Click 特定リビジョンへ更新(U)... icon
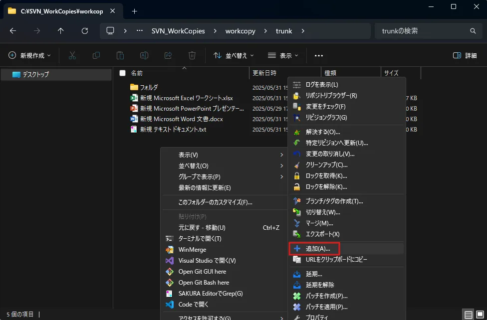 click(297, 143)
